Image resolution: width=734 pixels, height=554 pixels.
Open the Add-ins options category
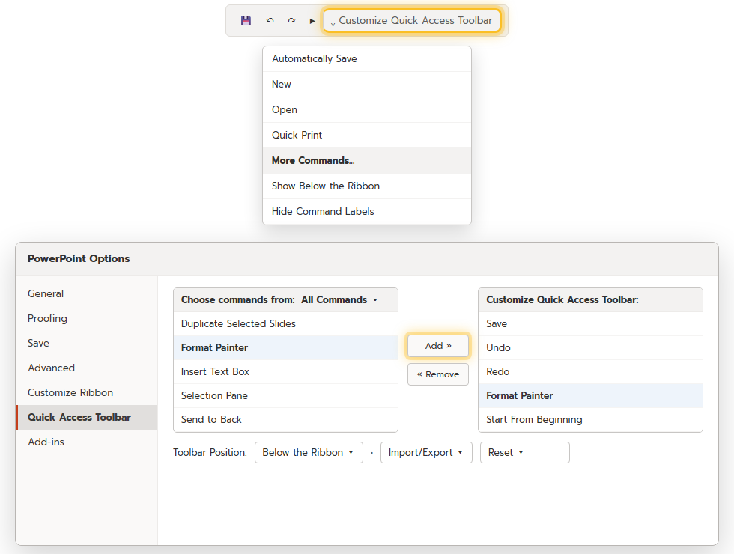pos(87,442)
